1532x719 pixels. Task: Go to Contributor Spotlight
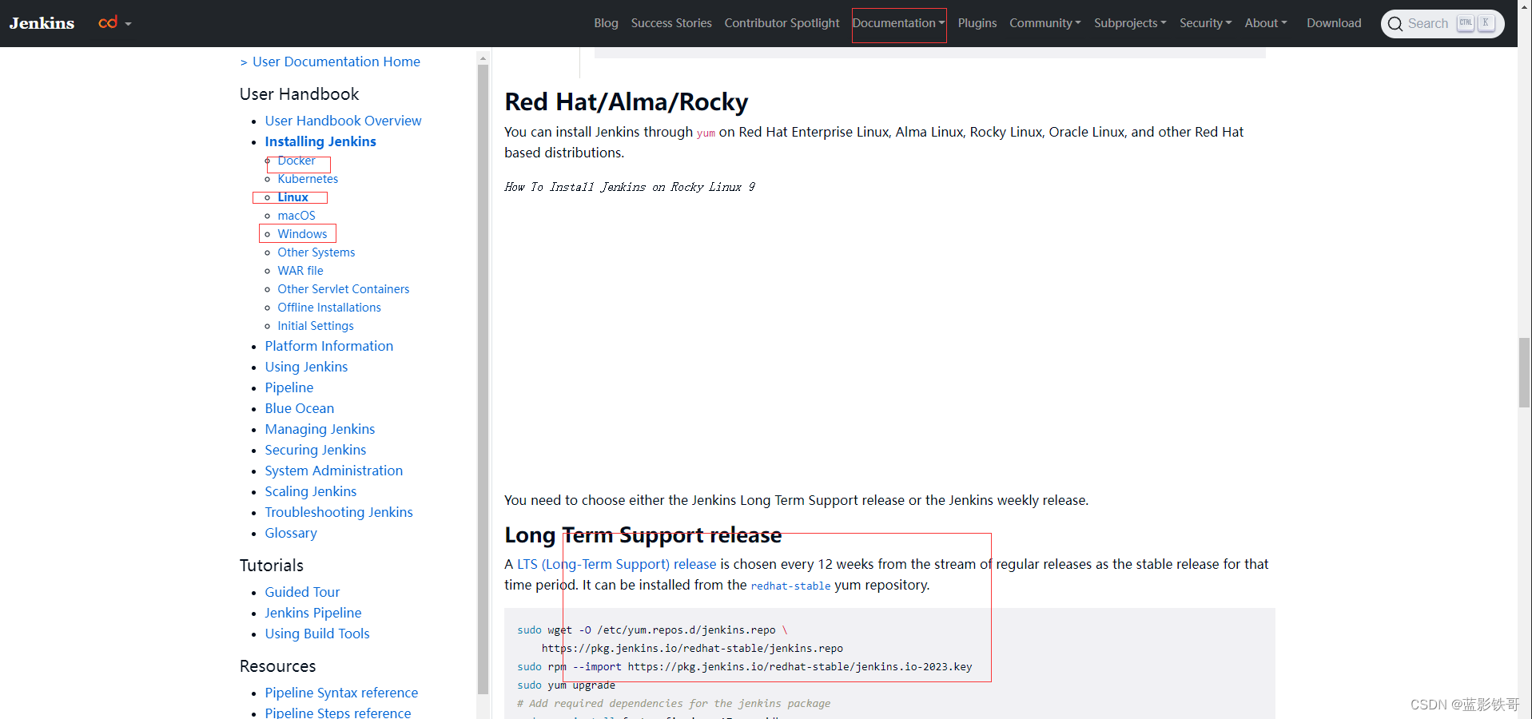point(782,23)
